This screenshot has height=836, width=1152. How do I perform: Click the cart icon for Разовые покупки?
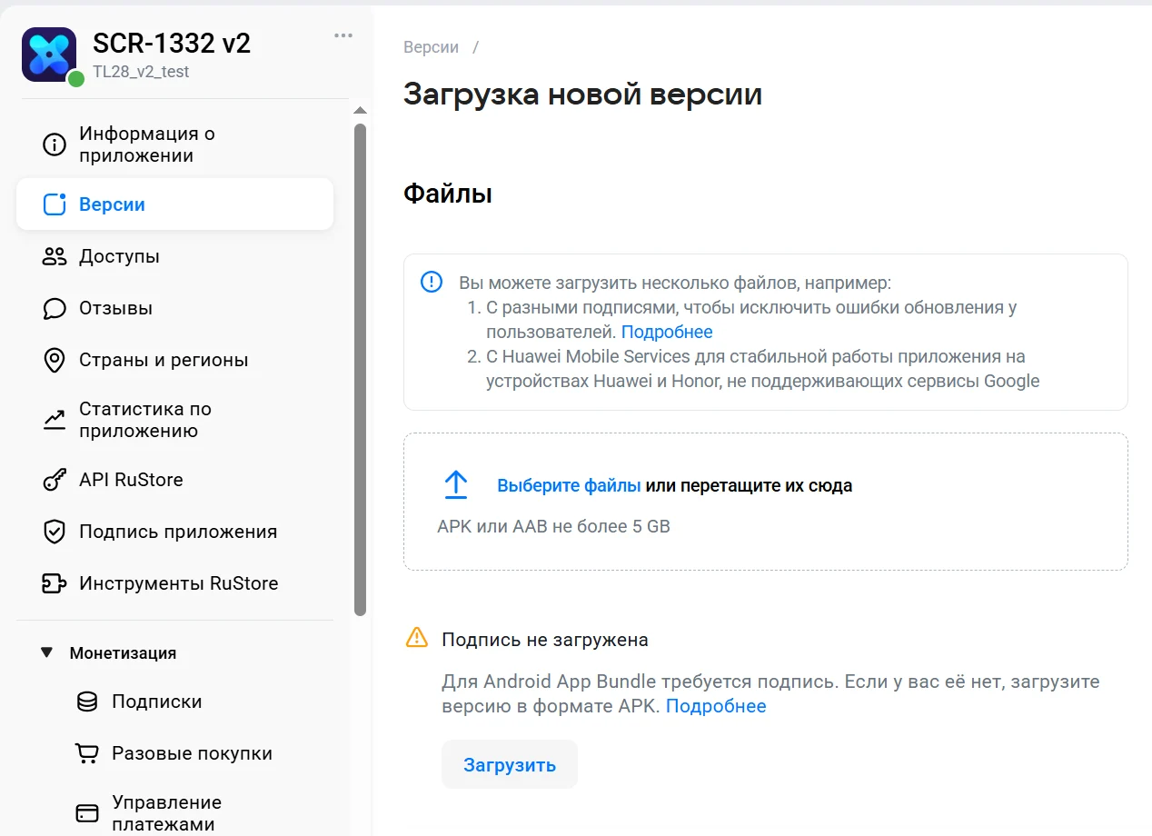tap(87, 753)
